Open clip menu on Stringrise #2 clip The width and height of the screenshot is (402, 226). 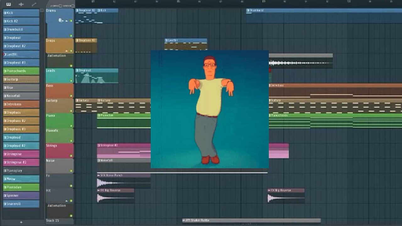[99, 145]
